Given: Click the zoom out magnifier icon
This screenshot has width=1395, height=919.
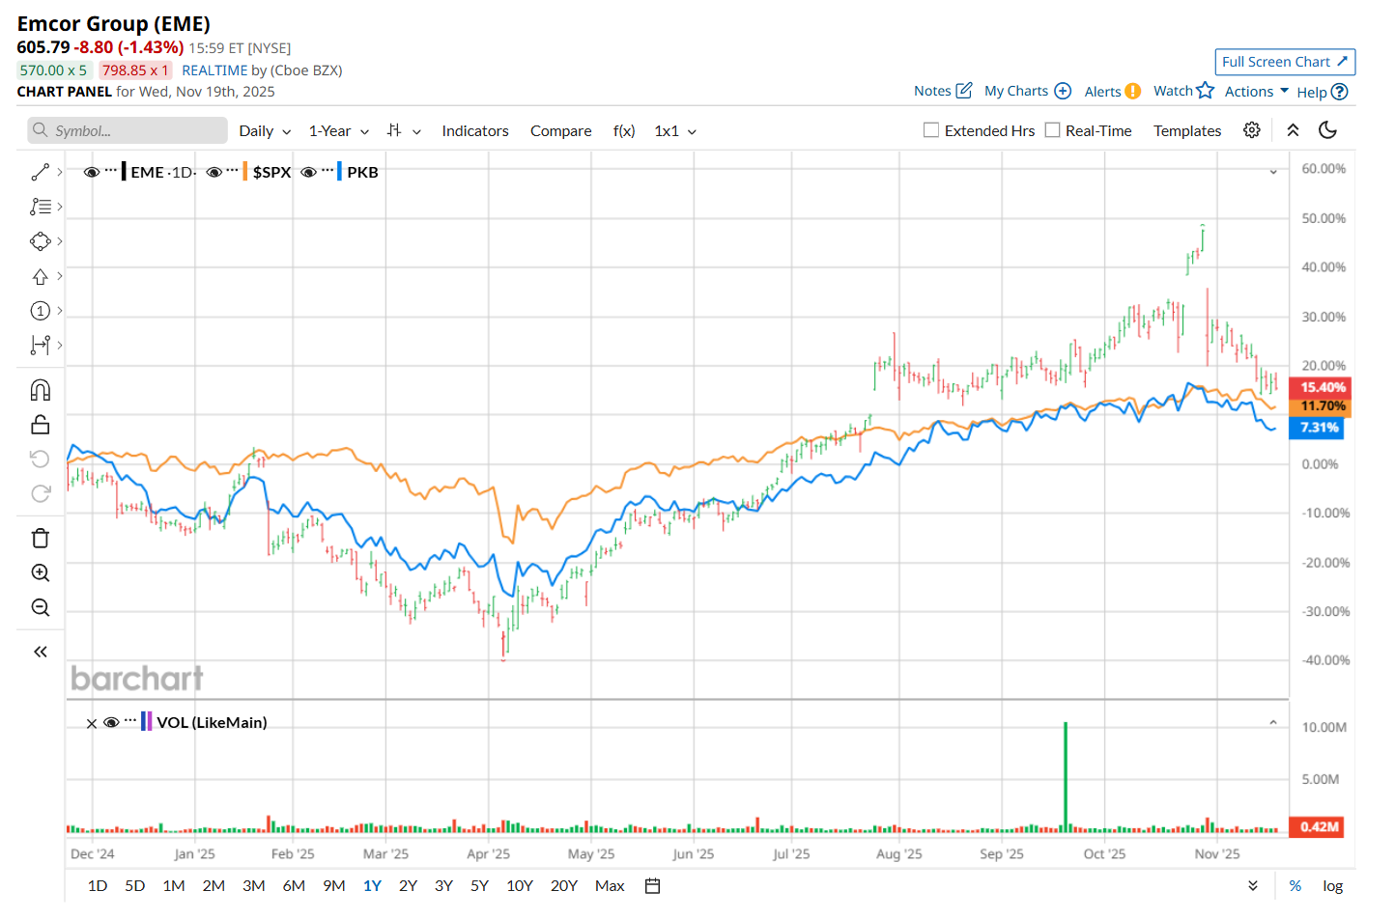Looking at the screenshot, I should click(x=41, y=607).
